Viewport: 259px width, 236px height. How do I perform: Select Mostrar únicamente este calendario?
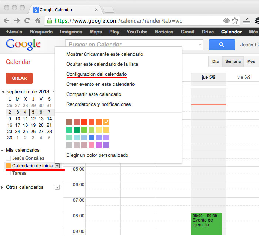[105, 54]
